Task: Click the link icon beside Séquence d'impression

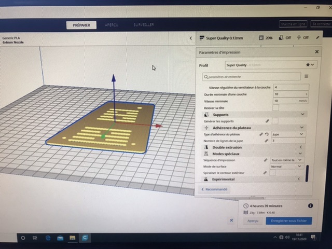Action: click(x=266, y=161)
